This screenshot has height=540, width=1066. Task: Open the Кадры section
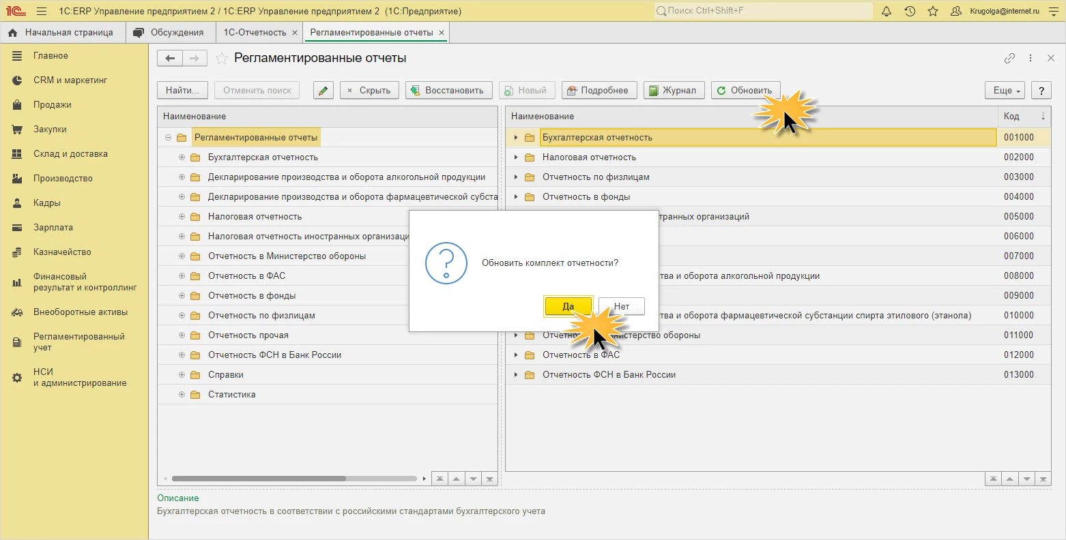[x=47, y=203]
